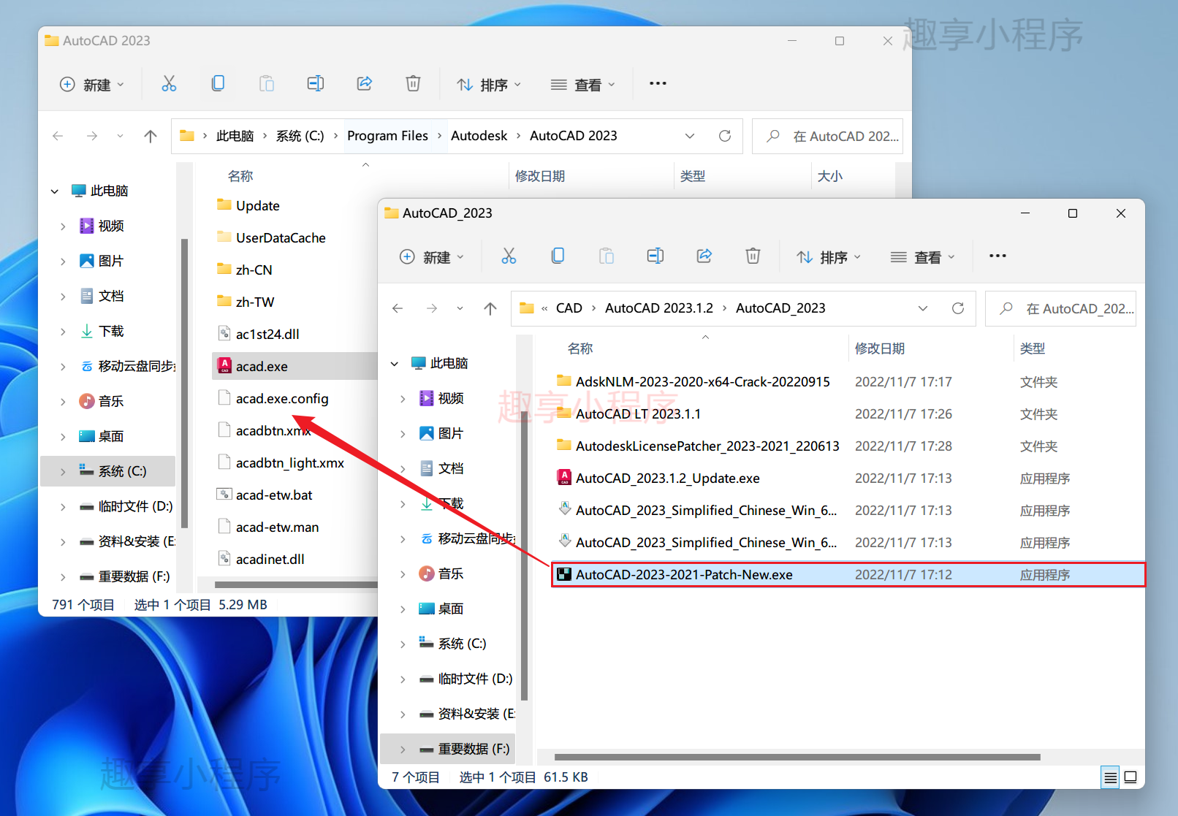Click Program Files breadcrumb in back window
This screenshot has width=1178, height=816.
387,136
